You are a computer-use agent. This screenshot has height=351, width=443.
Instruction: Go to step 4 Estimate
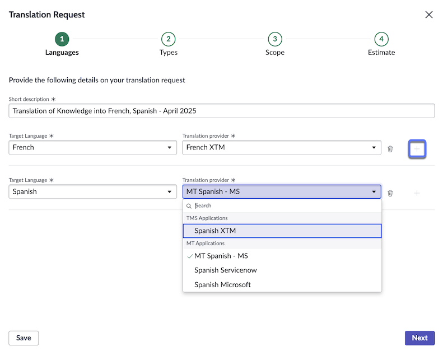point(381,39)
